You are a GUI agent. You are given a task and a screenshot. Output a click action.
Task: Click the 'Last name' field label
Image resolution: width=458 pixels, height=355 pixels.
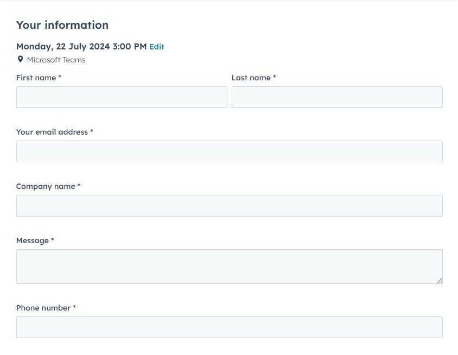pos(251,78)
